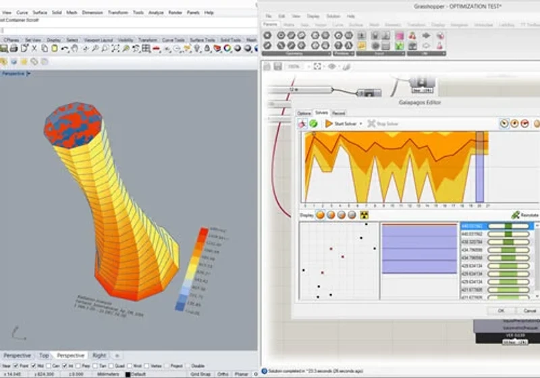
Task: Click the Grasshopper zoom extents icon
Action: [317, 66]
